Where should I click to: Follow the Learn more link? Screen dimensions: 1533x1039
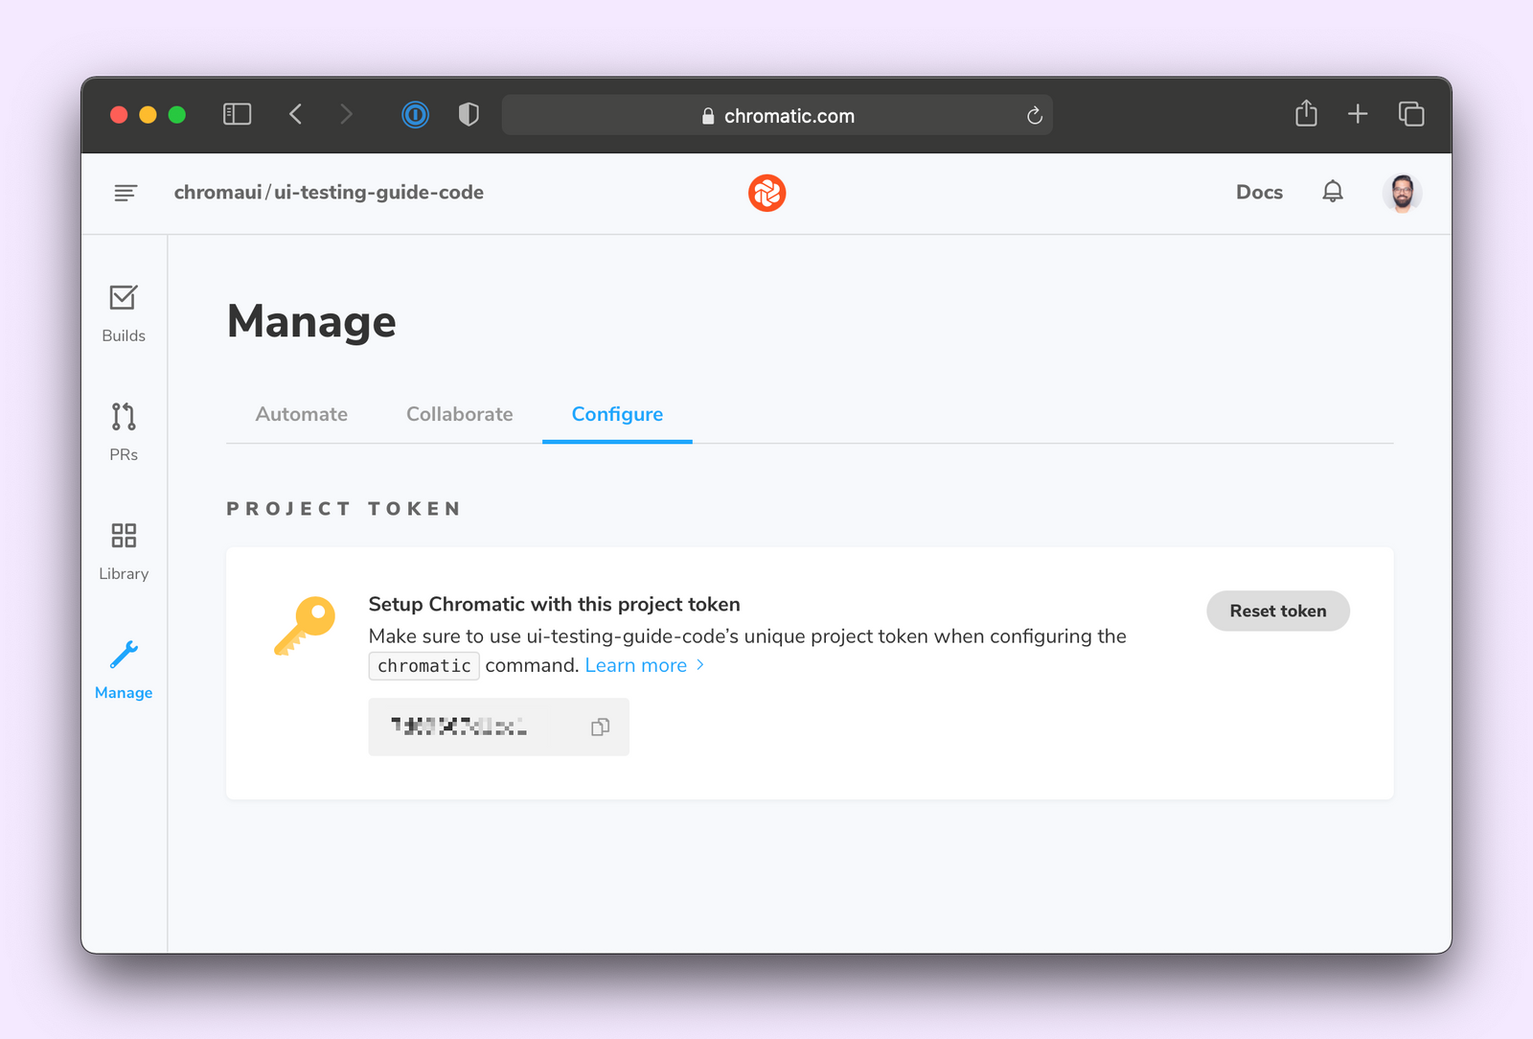[636, 664]
